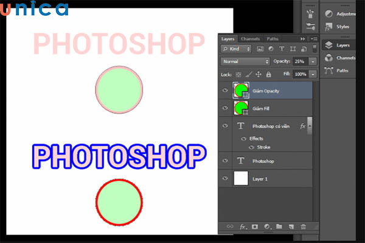Select the Giảm Opacity layer thumbnail
The width and height of the screenshot is (365, 243).
point(241,91)
